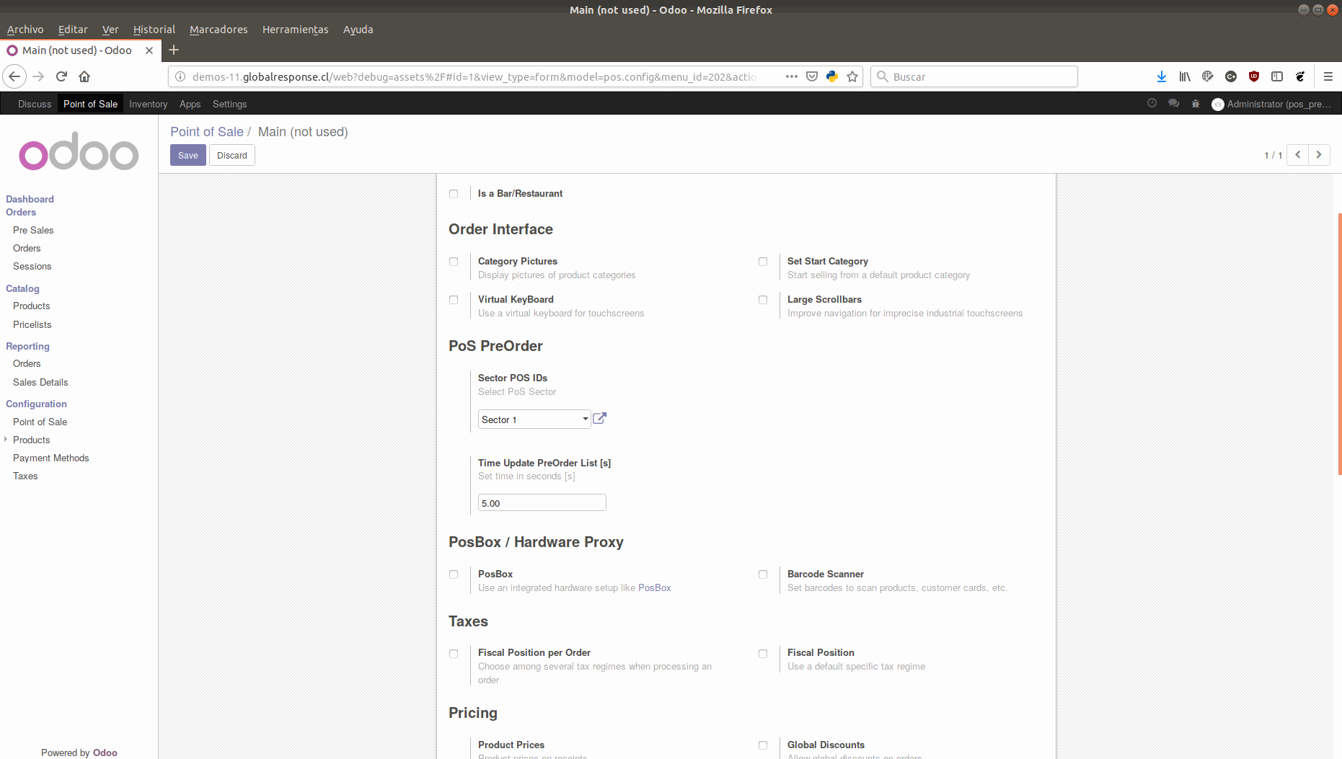
Task: Enable the Is a Bar/Restaurant checkbox
Action: pos(453,193)
